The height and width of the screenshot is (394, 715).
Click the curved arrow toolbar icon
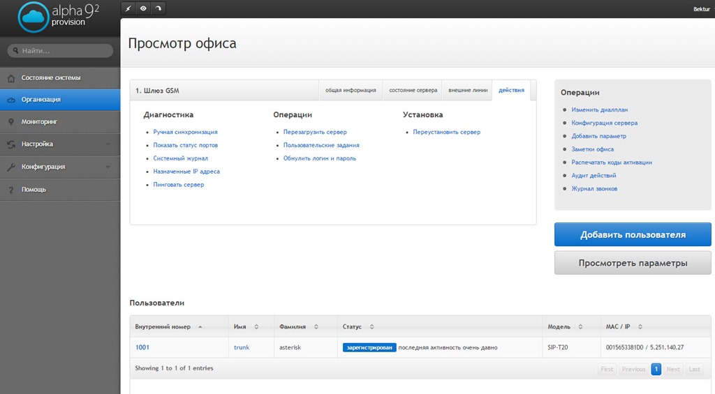(x=159, y=8)
